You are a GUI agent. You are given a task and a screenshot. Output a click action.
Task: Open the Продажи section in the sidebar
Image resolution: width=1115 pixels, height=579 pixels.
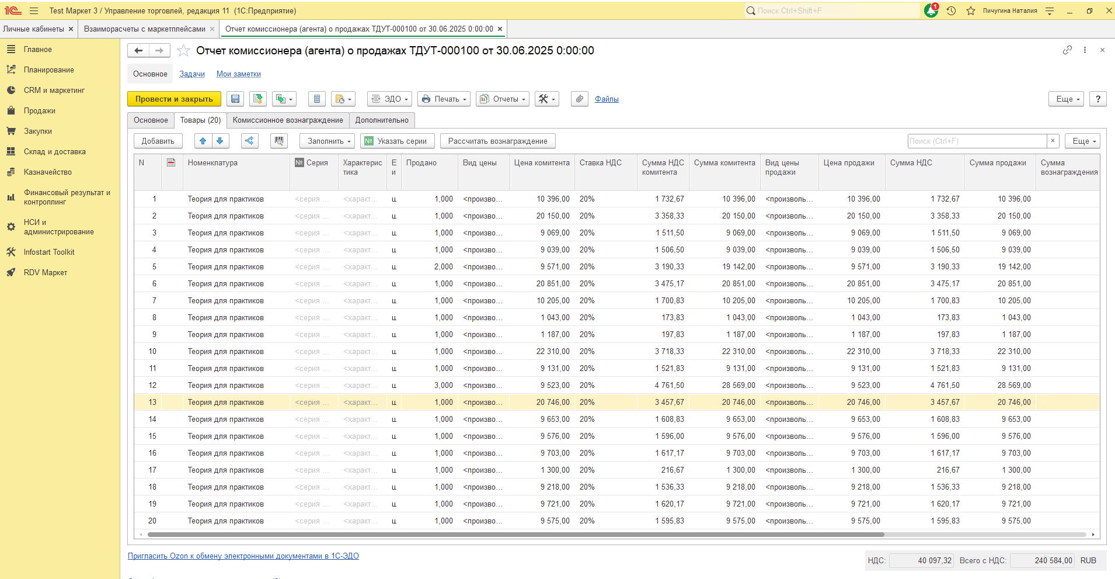coord(40,111)
